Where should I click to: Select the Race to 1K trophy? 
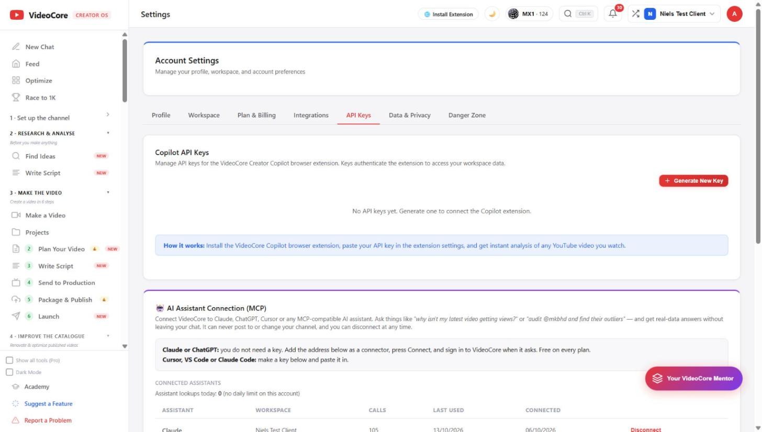click(x=16, y=98)
